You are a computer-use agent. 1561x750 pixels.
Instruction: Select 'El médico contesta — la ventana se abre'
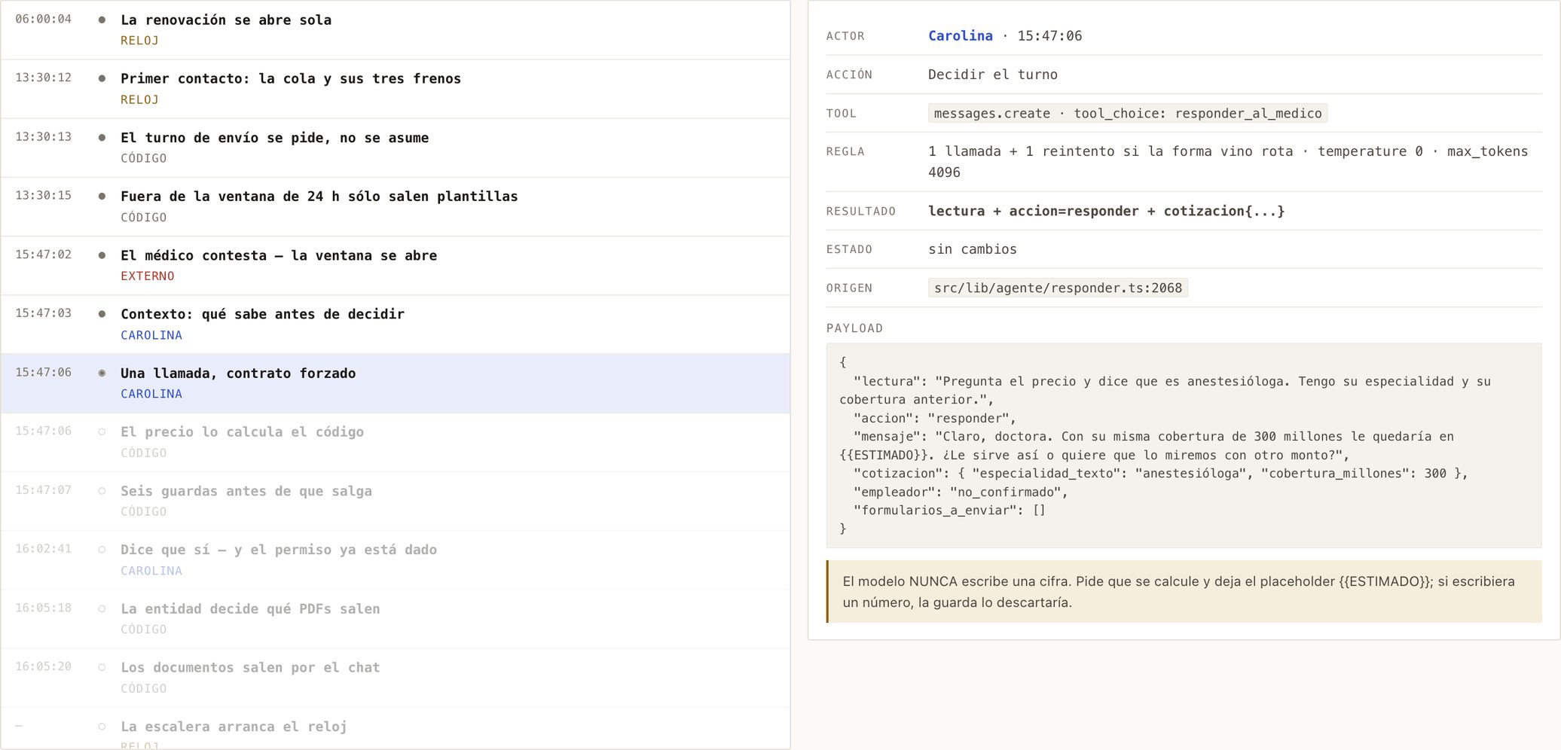click(x=396, y=265)
